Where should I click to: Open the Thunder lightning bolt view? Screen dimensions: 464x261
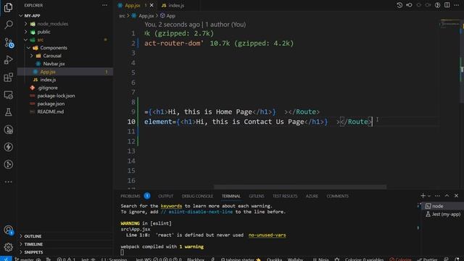(x=8, y=147)
